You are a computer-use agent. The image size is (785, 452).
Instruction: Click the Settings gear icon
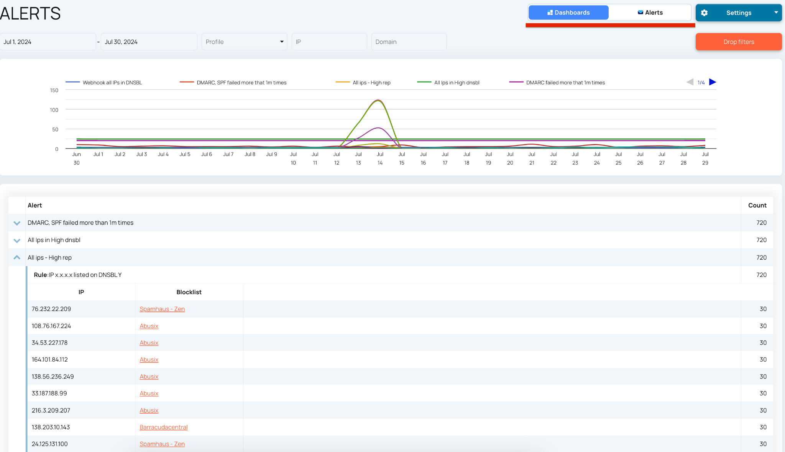[704, 13]
